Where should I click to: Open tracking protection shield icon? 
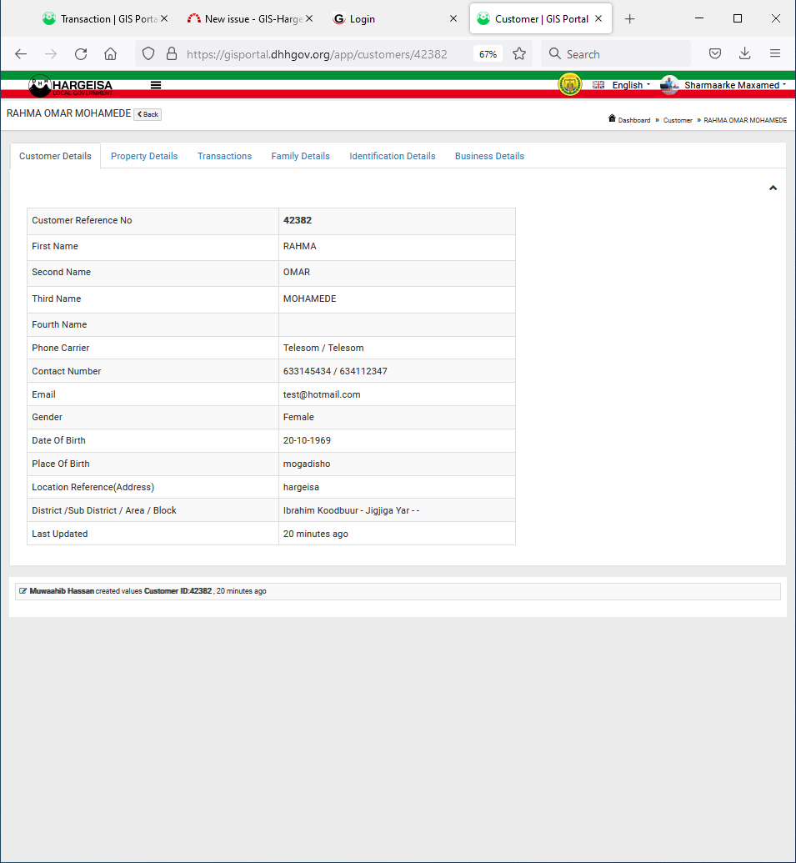pos(148,53)
